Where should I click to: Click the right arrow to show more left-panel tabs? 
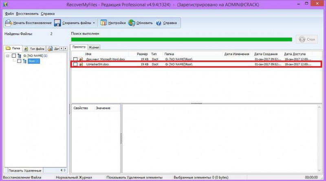click(x=66, y=48)
